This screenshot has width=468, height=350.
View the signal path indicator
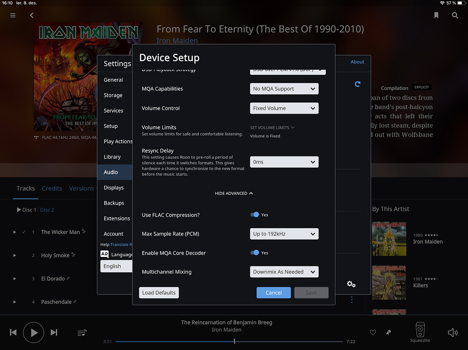[388, 333]
